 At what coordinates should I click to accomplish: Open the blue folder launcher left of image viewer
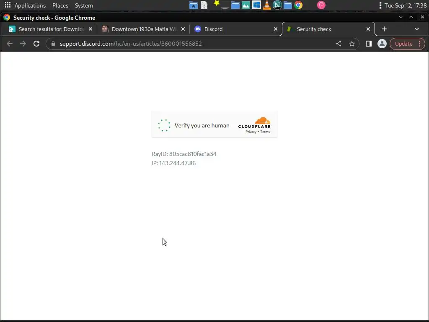pyautogui.click(x=235, y=5)
